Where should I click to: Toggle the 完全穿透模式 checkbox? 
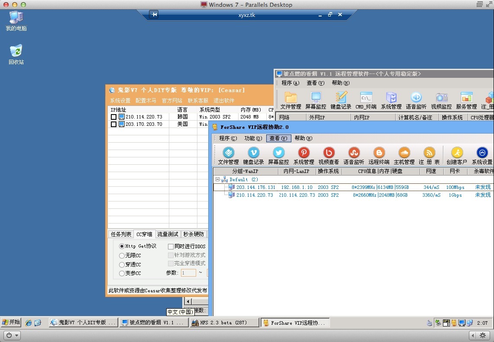click(x=171, y=263)
